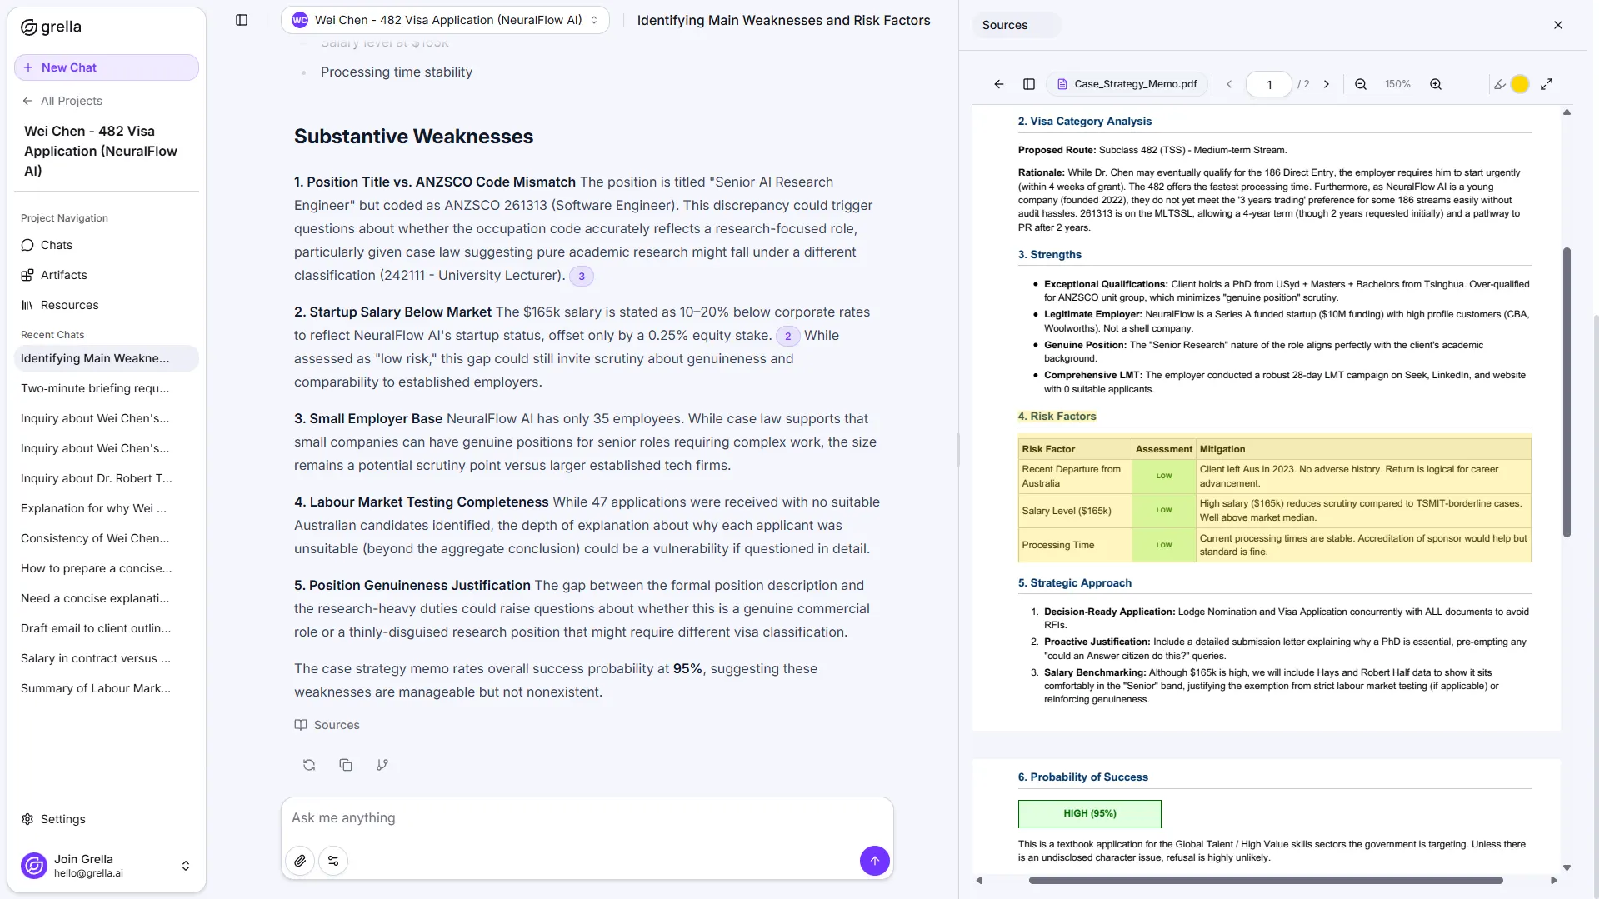Open the chat input options toggle
The width and height of the screenshot is (1599, 899).
[333, 860]
